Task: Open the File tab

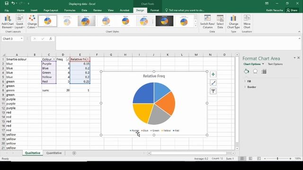Action: click(x=7, y=10)
